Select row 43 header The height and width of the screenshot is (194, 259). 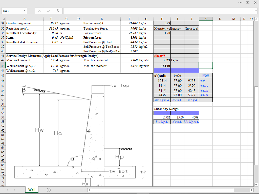coord(3,66)
